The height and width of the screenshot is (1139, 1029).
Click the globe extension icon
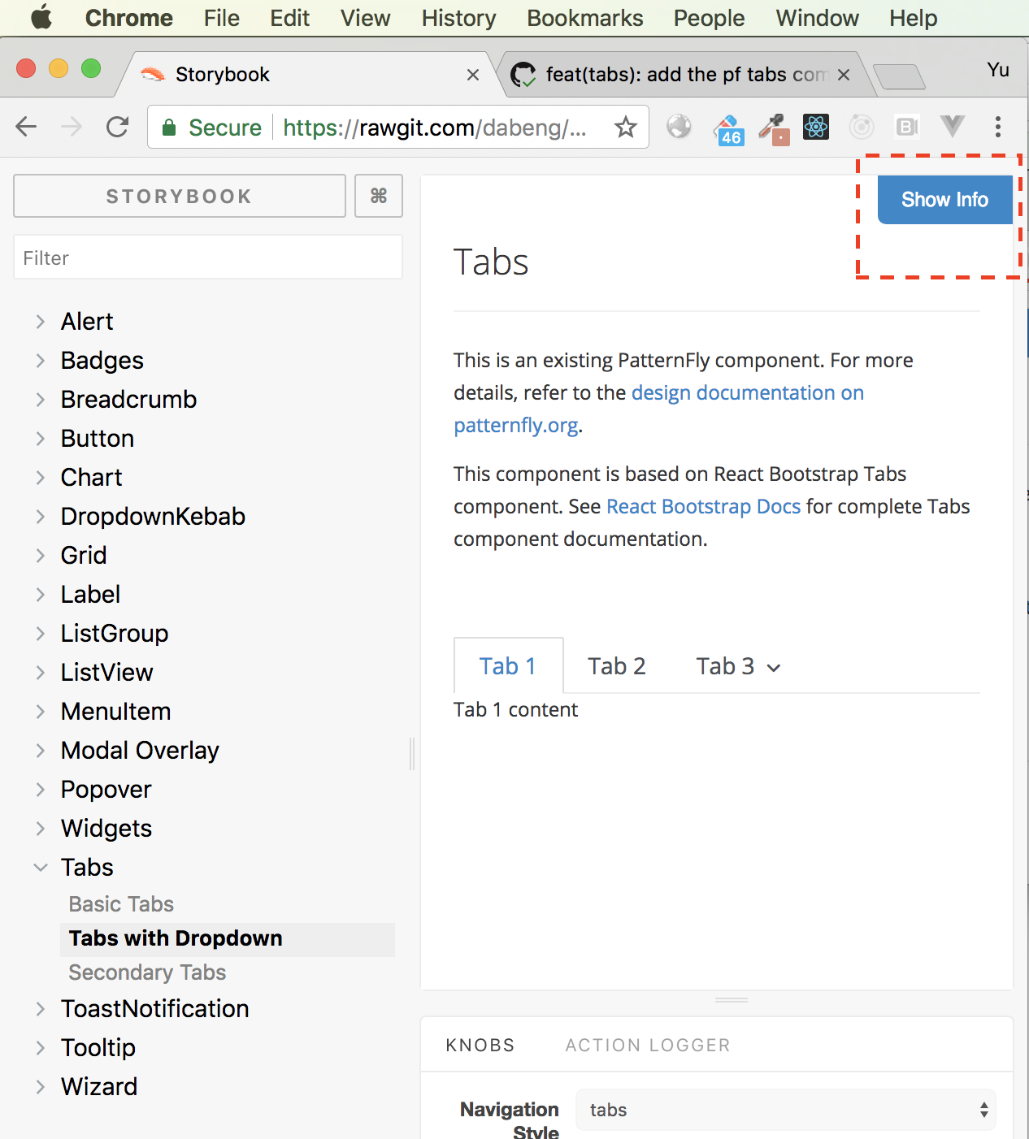(679, 127)
